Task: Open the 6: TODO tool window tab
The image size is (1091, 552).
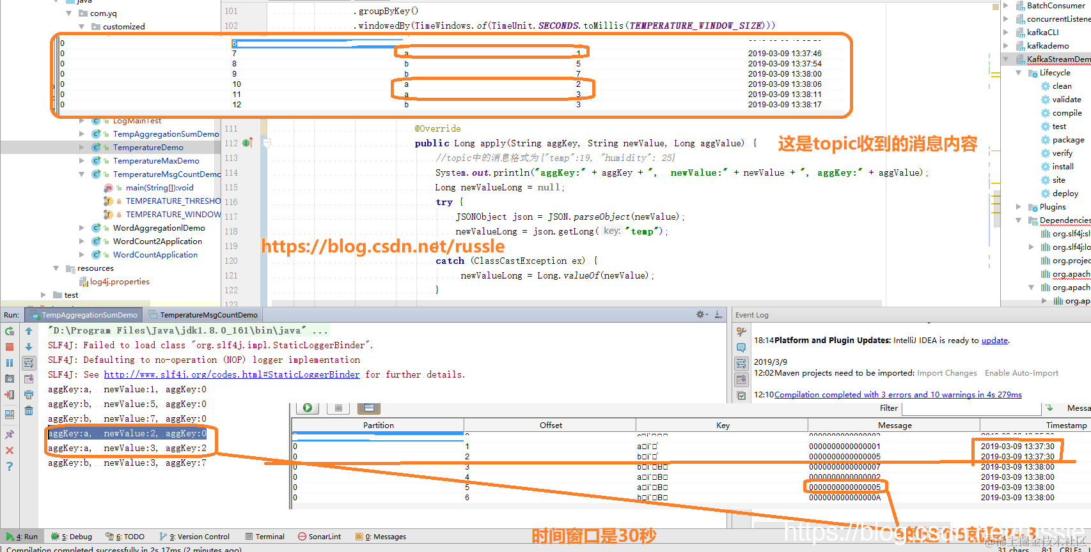Action: (x=125, y=537)
